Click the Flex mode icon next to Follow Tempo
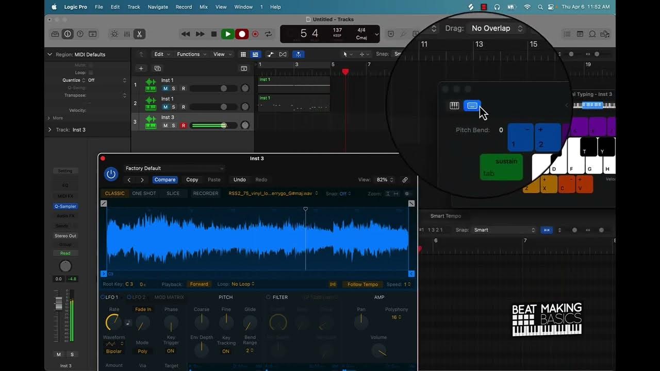660x371 pixels. pos(333,284)
